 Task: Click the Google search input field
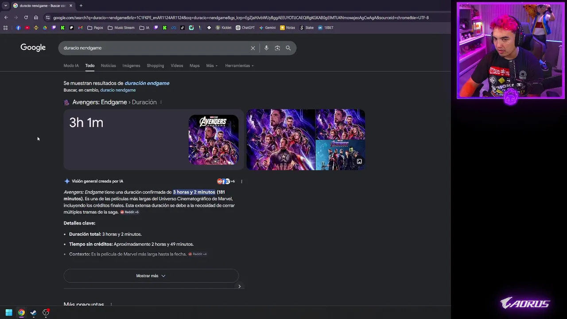click(x=155, y=48)
